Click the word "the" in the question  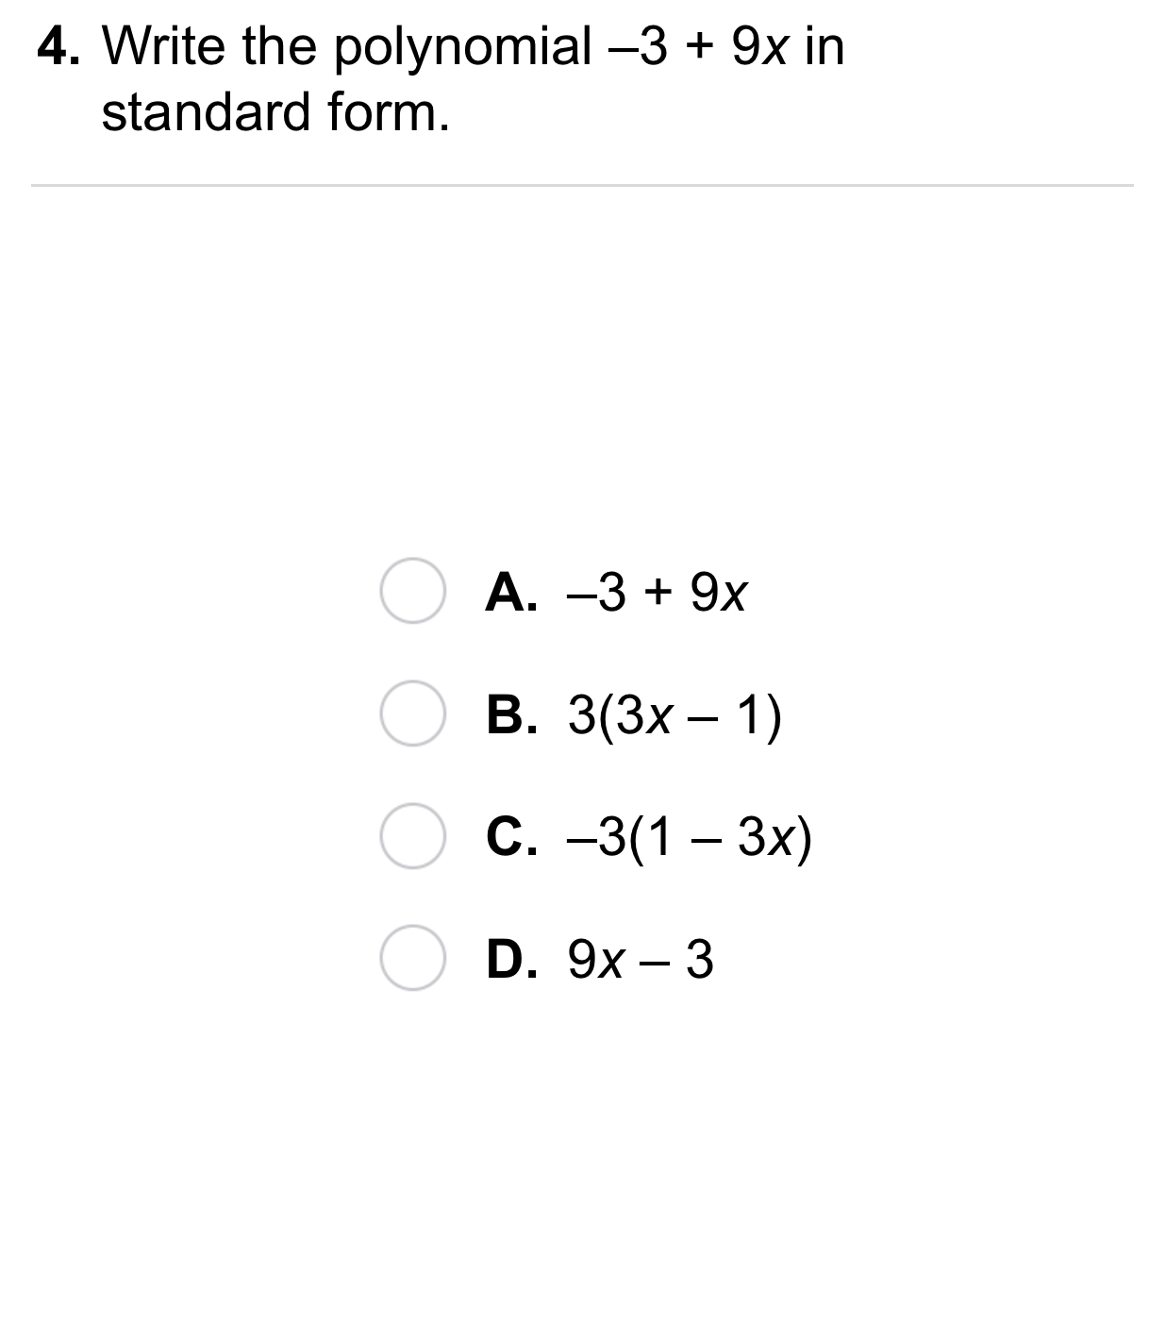(280, 46)
